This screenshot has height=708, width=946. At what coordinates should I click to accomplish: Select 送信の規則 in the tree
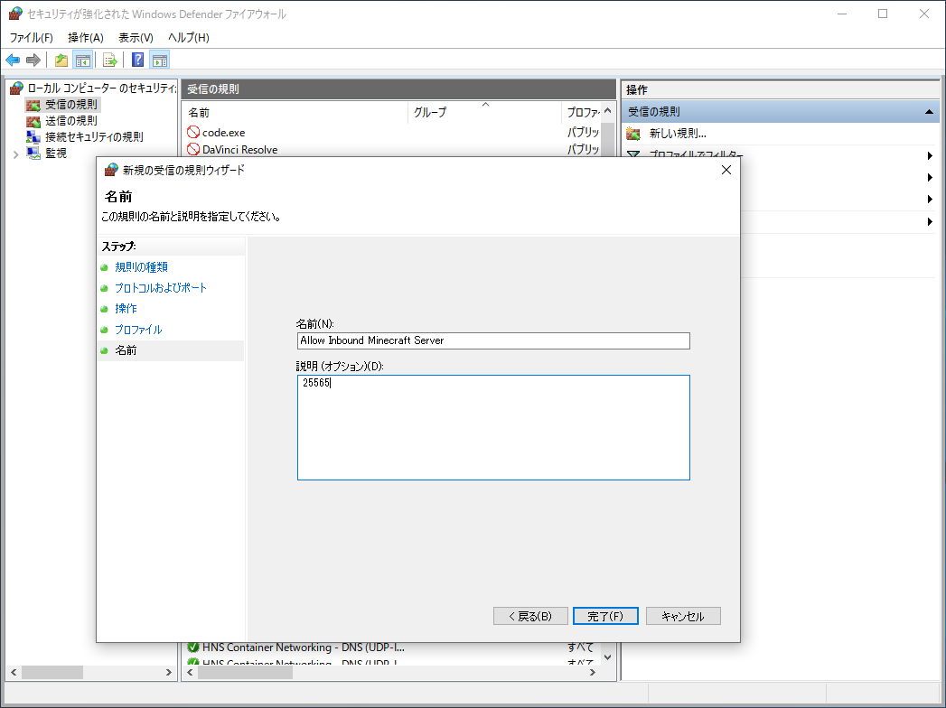[x=70, y=121]
